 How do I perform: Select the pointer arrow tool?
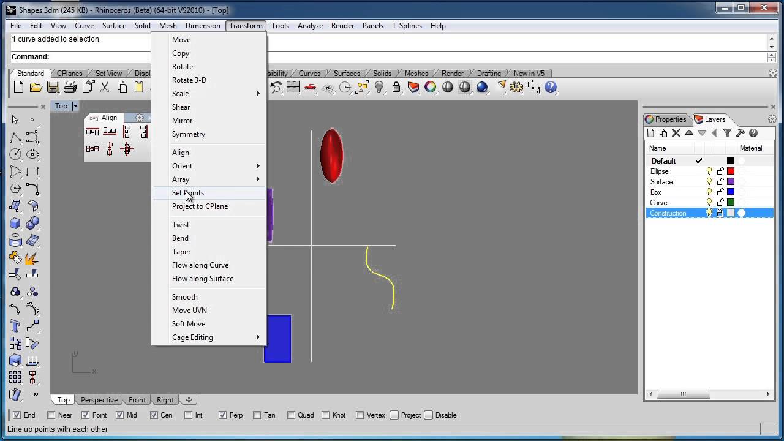click(15, 119)
